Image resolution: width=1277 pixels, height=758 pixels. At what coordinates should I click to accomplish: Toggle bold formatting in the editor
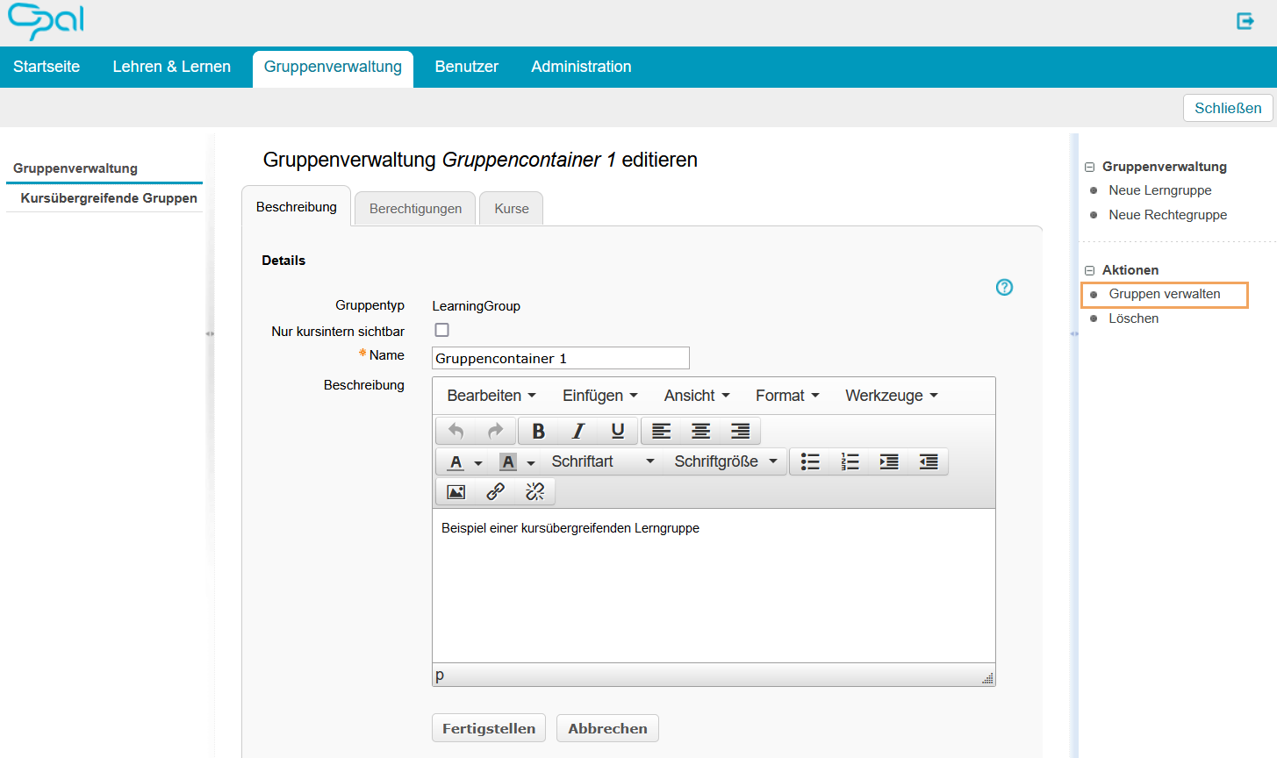[537, 431]
